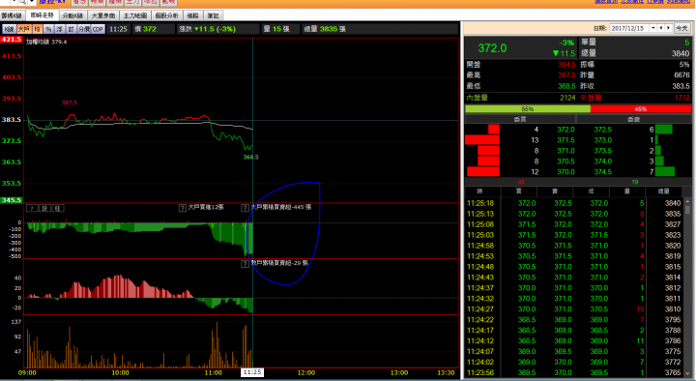Click the 委賣 order book header
Screen dimensions: 696x381
click(x=634, y=119)
